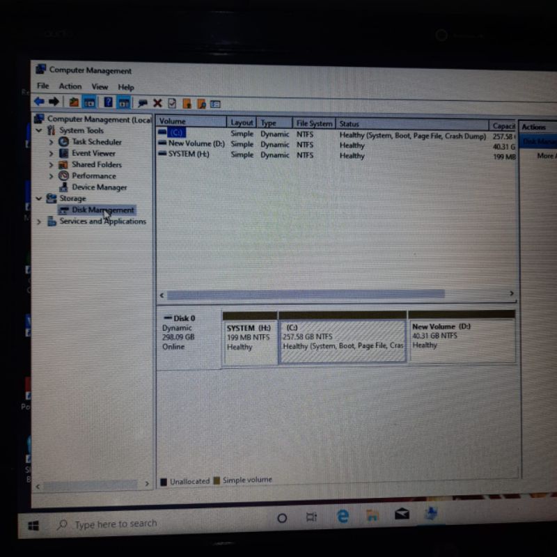The width and height of the screenshot is (557, 557).
Task: Click the Back arrow in the toolbar
Action: 39,102
